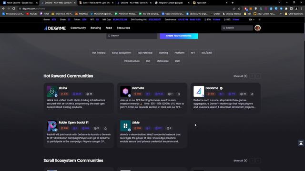Click the share icon in address bar
Screen dimensions: 305x171
234,9
